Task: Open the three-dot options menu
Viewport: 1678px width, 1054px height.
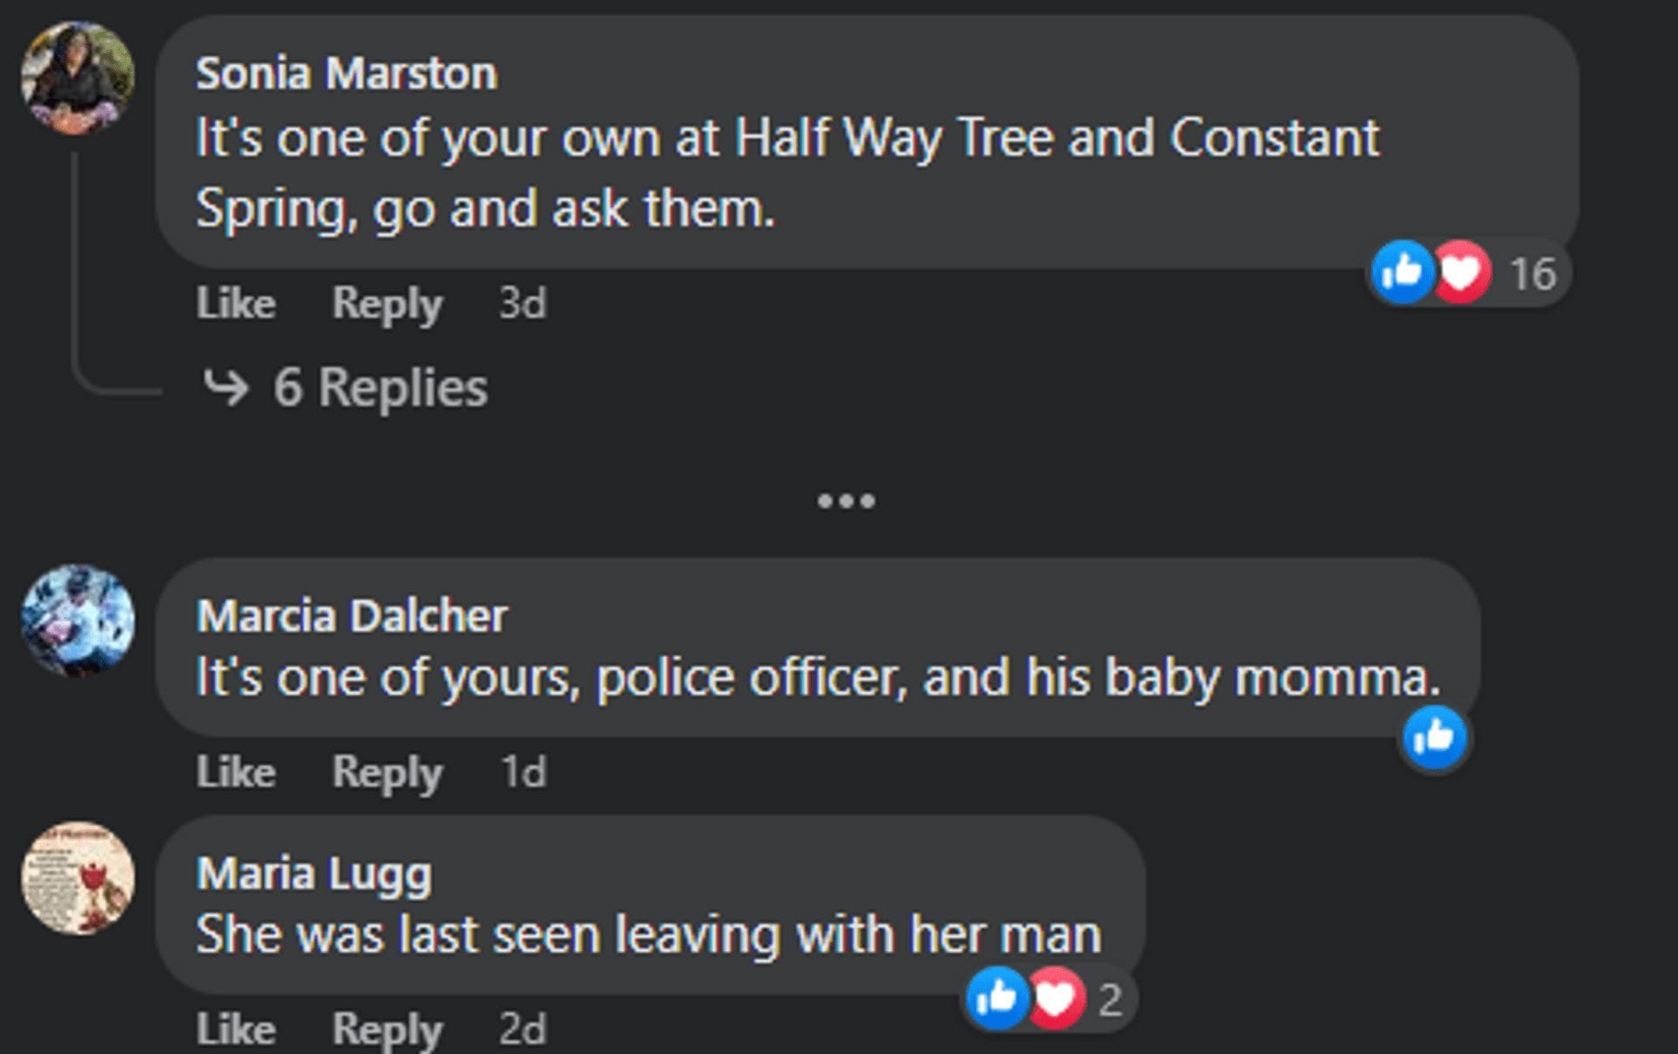Action: [845, 501]
